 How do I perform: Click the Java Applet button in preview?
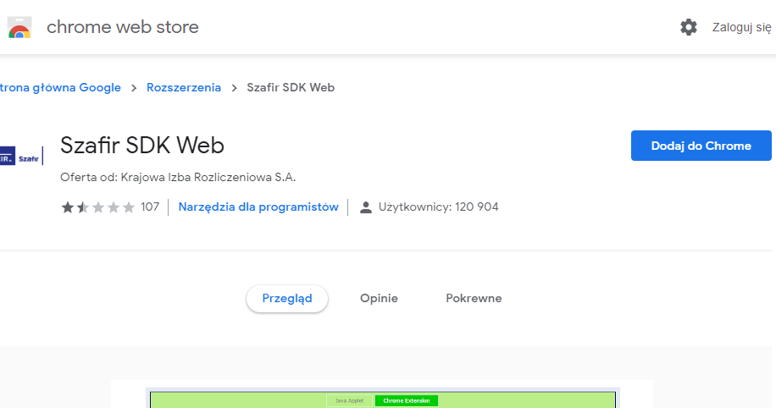(349, 400)
